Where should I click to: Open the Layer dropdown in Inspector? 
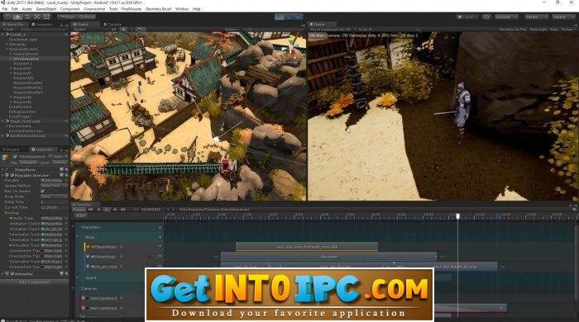[x=59, y=162]
